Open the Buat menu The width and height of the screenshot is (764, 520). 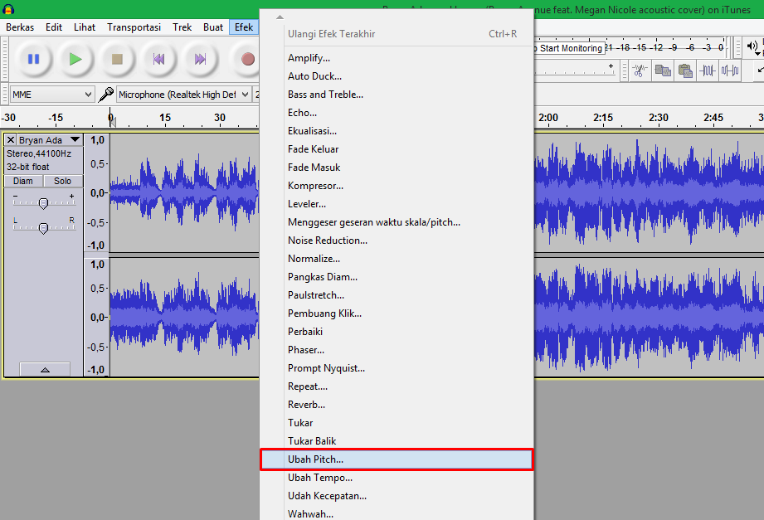click(213, 27)
